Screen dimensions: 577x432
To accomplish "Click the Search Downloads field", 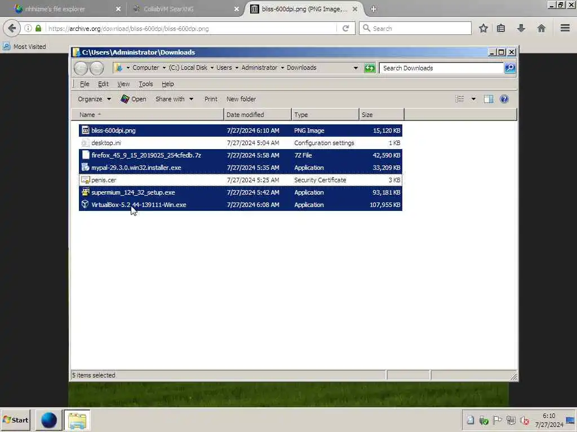I will (441, 68).
